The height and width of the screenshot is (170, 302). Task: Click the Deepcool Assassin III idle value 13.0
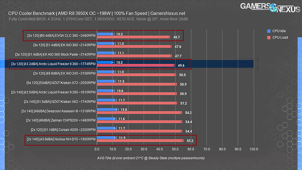[x=124, y=110]
